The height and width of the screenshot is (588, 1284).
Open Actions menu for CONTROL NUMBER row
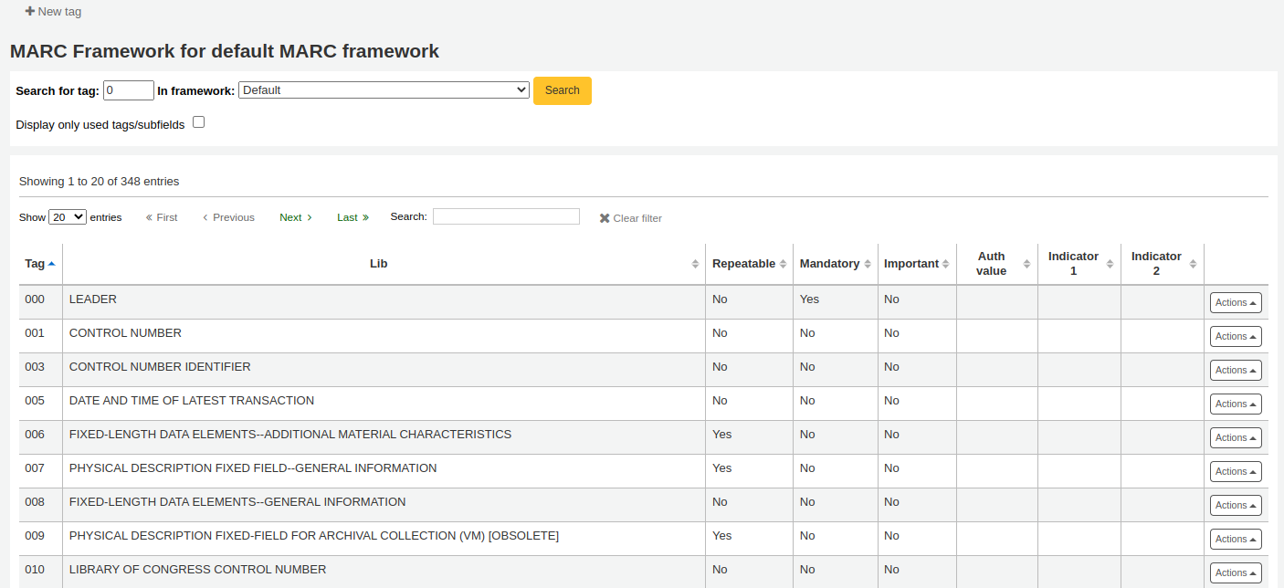pos(1236,336)
